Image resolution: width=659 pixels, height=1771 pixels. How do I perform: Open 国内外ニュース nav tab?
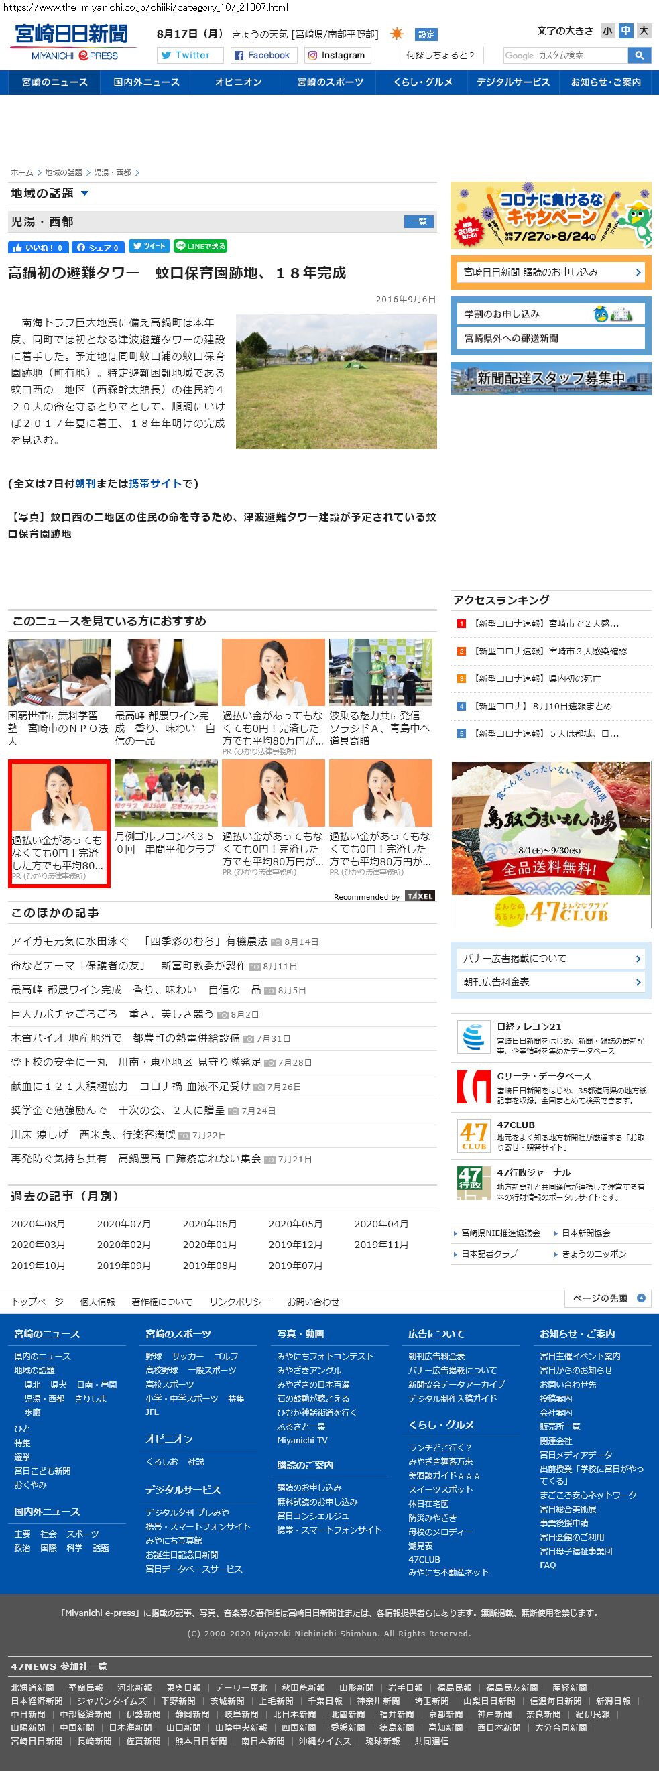[x=147, y=82]
